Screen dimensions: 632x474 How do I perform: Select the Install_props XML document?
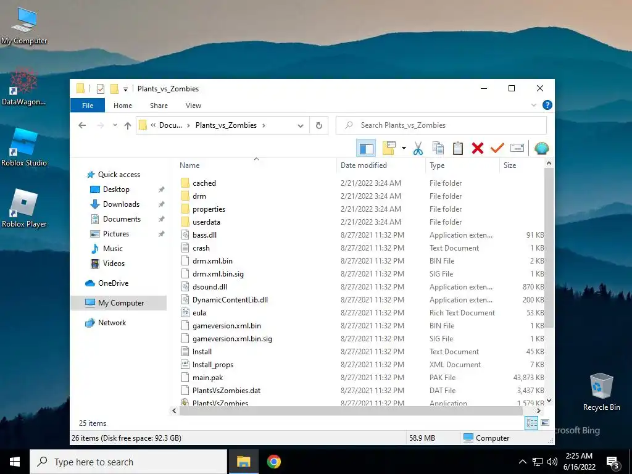(213, 365)
